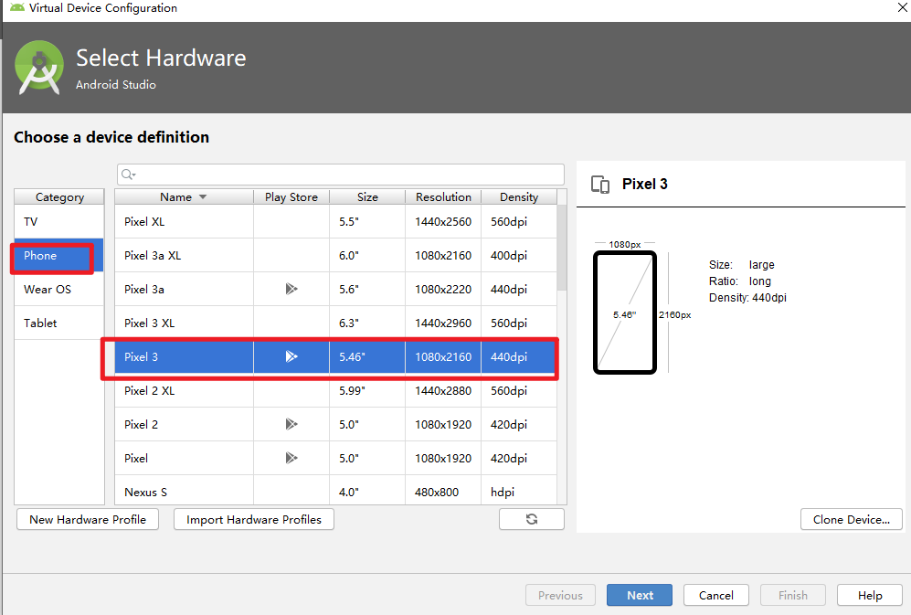Select the Wear OS category
Screen dimensions: 911x615
(x=59, y=289)
